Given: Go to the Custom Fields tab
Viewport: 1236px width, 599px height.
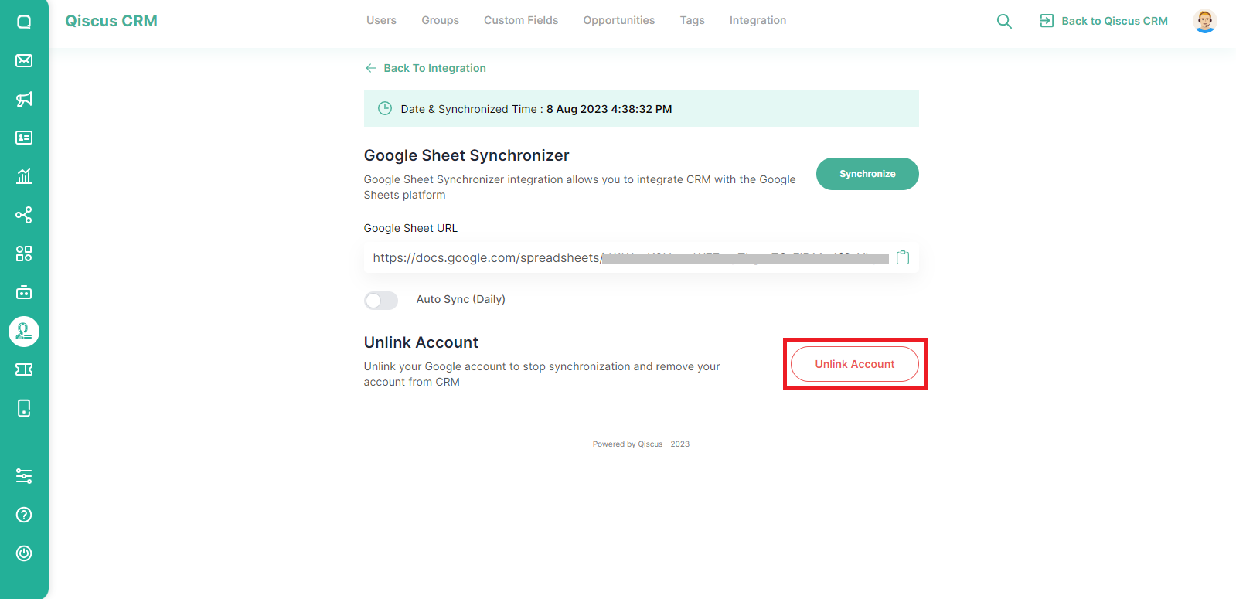Looking at the screenshot, I should point(521,20).
